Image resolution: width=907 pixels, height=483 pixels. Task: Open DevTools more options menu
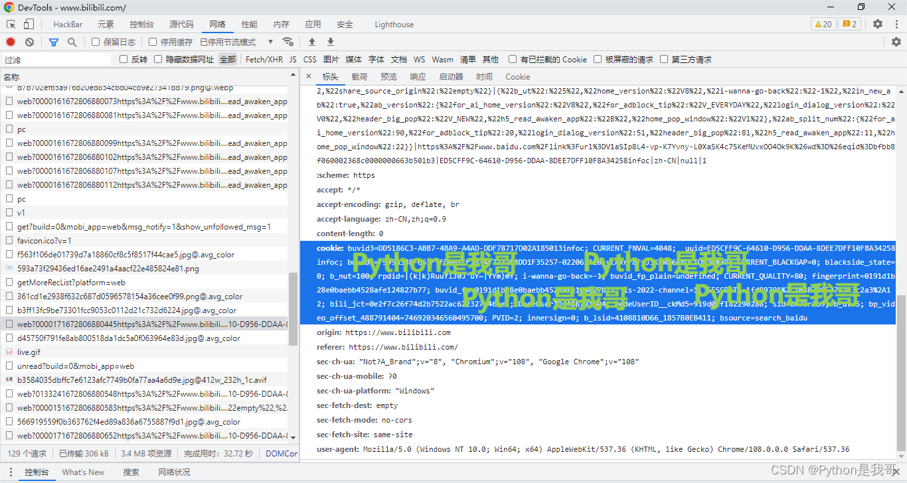[x=896, y=25]
